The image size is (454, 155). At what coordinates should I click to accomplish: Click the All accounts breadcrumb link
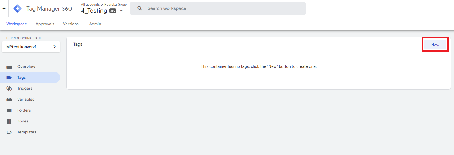(x=91, y=5)
